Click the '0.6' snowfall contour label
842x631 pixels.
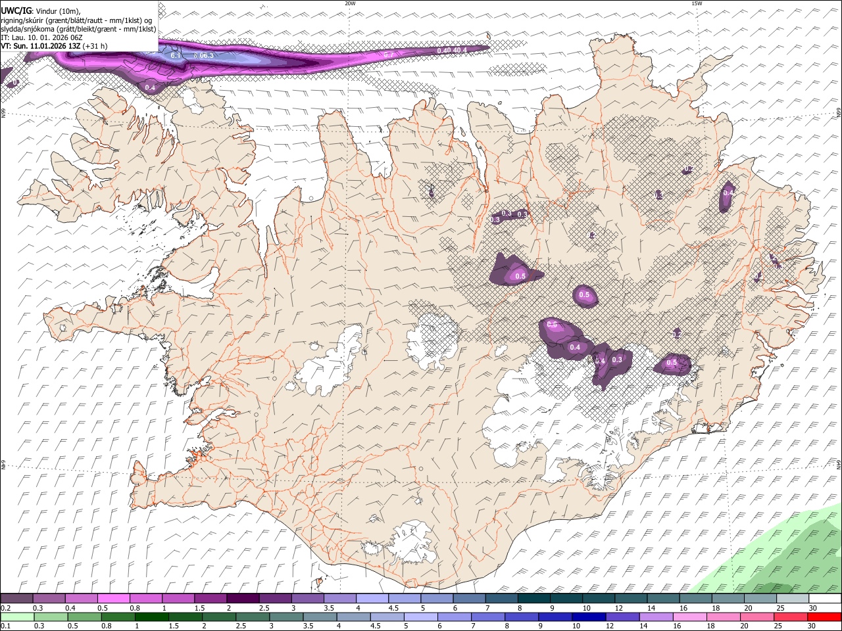pyautogui.click(x=552, y=325)
